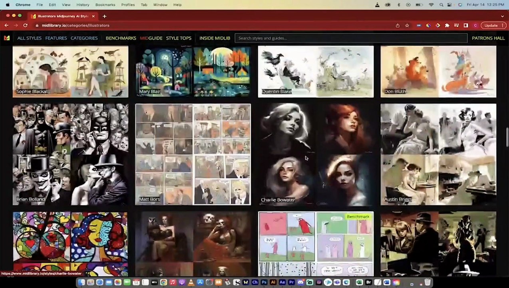Click the Siri icon in menu bar
509x288 pixels.
point(460,4)
